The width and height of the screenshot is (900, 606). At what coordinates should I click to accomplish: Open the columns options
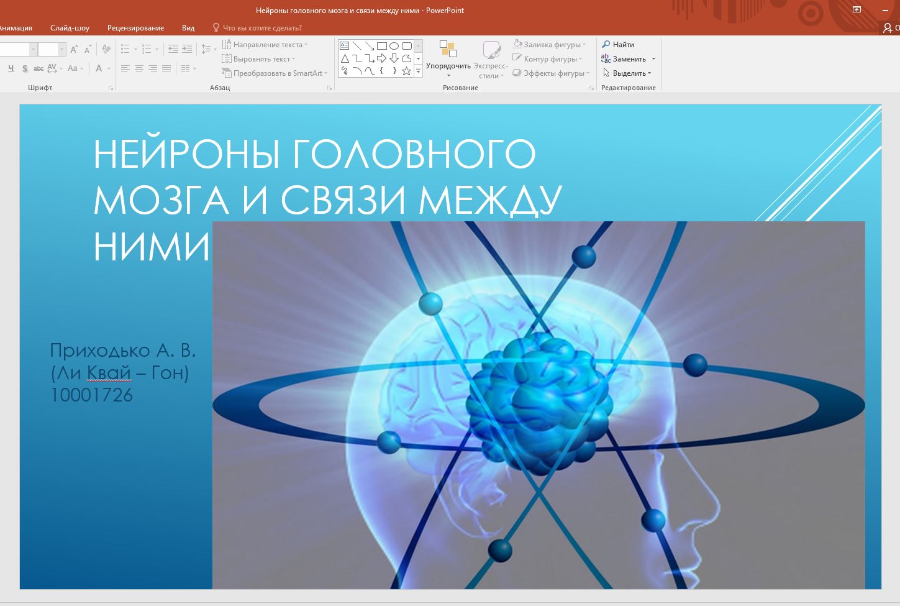click(x=188, y=68)
